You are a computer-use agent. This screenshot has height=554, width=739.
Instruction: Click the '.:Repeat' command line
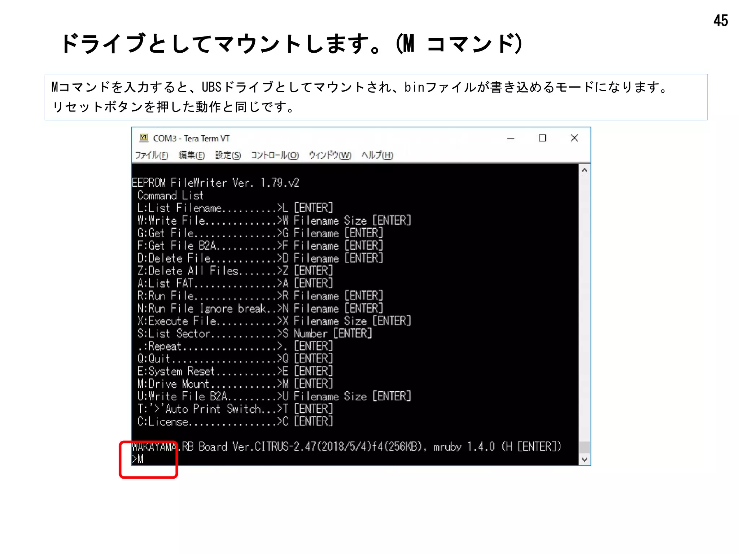coord(235,346)
